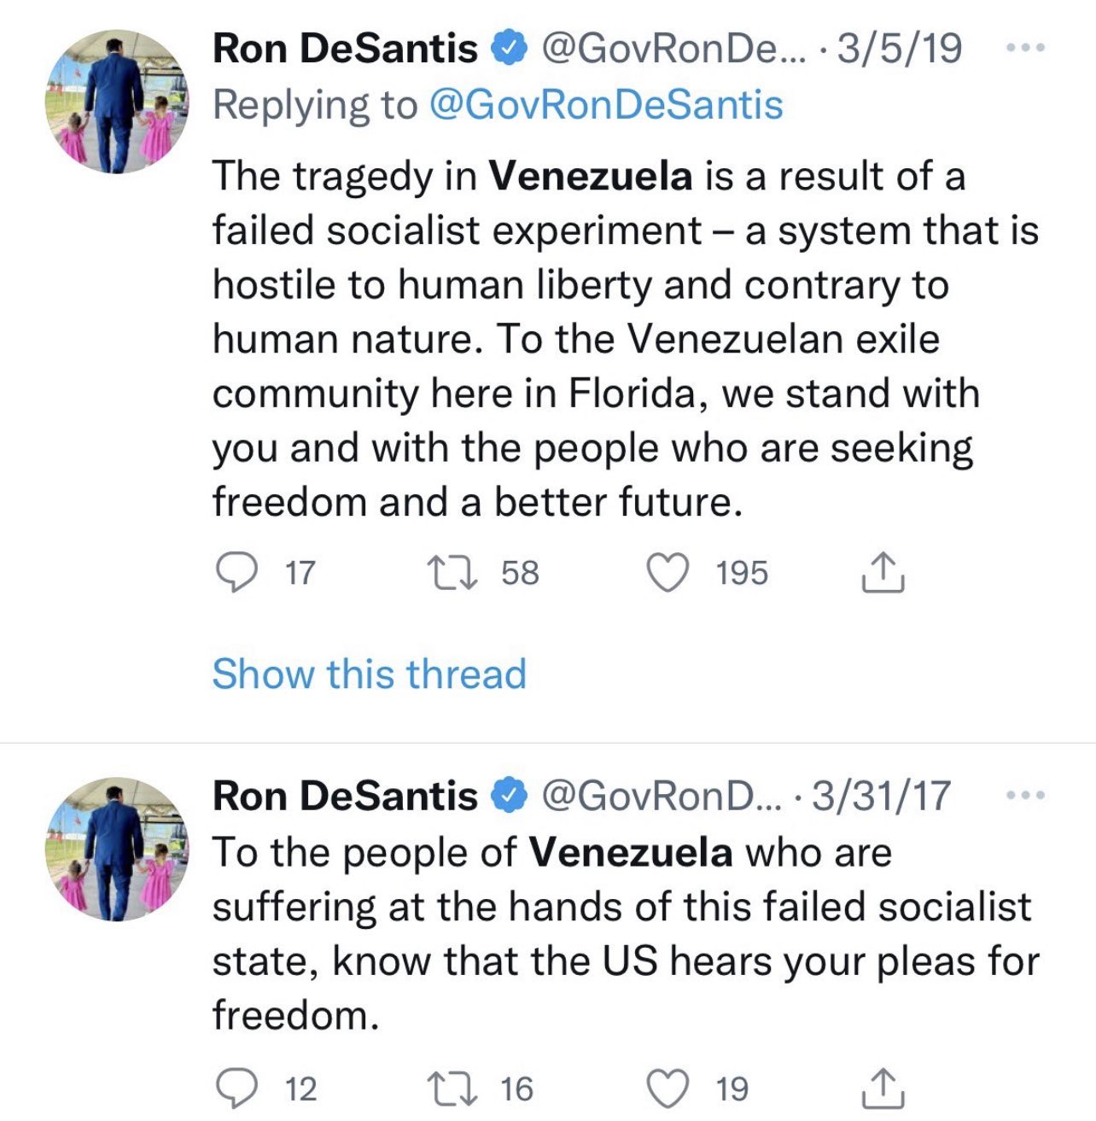Reply to the 3/31/17 tweet

[x=236, y=1089]
